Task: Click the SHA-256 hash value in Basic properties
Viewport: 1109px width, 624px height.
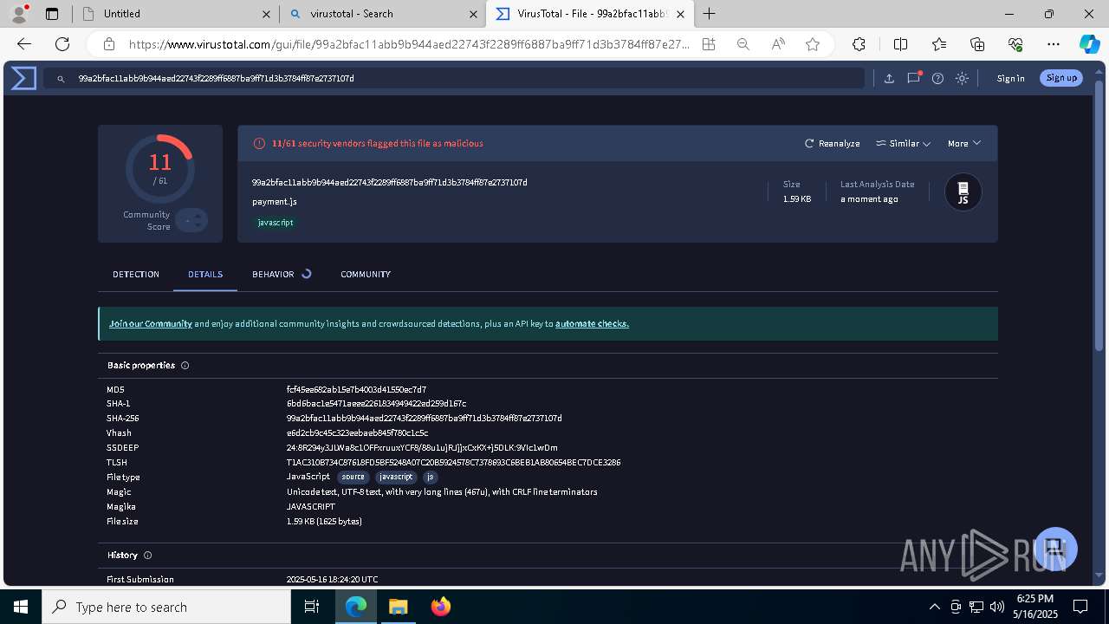Action: click(425, 419)
